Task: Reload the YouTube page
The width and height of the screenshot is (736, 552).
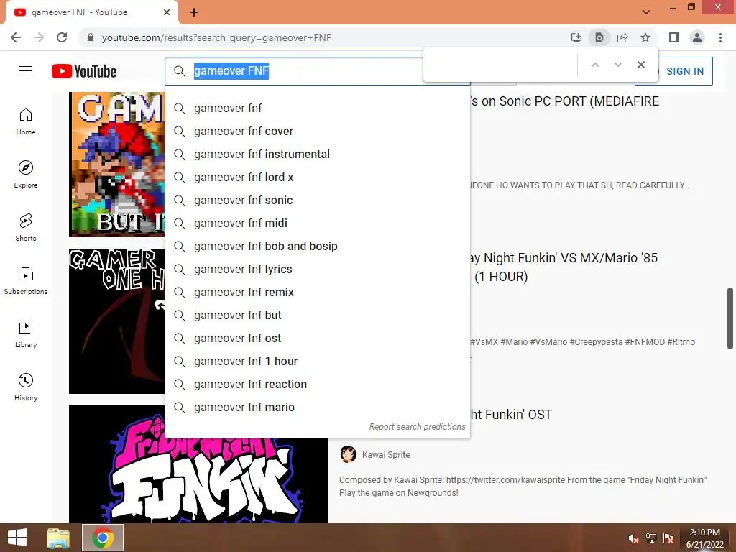Action: (62, 37)
